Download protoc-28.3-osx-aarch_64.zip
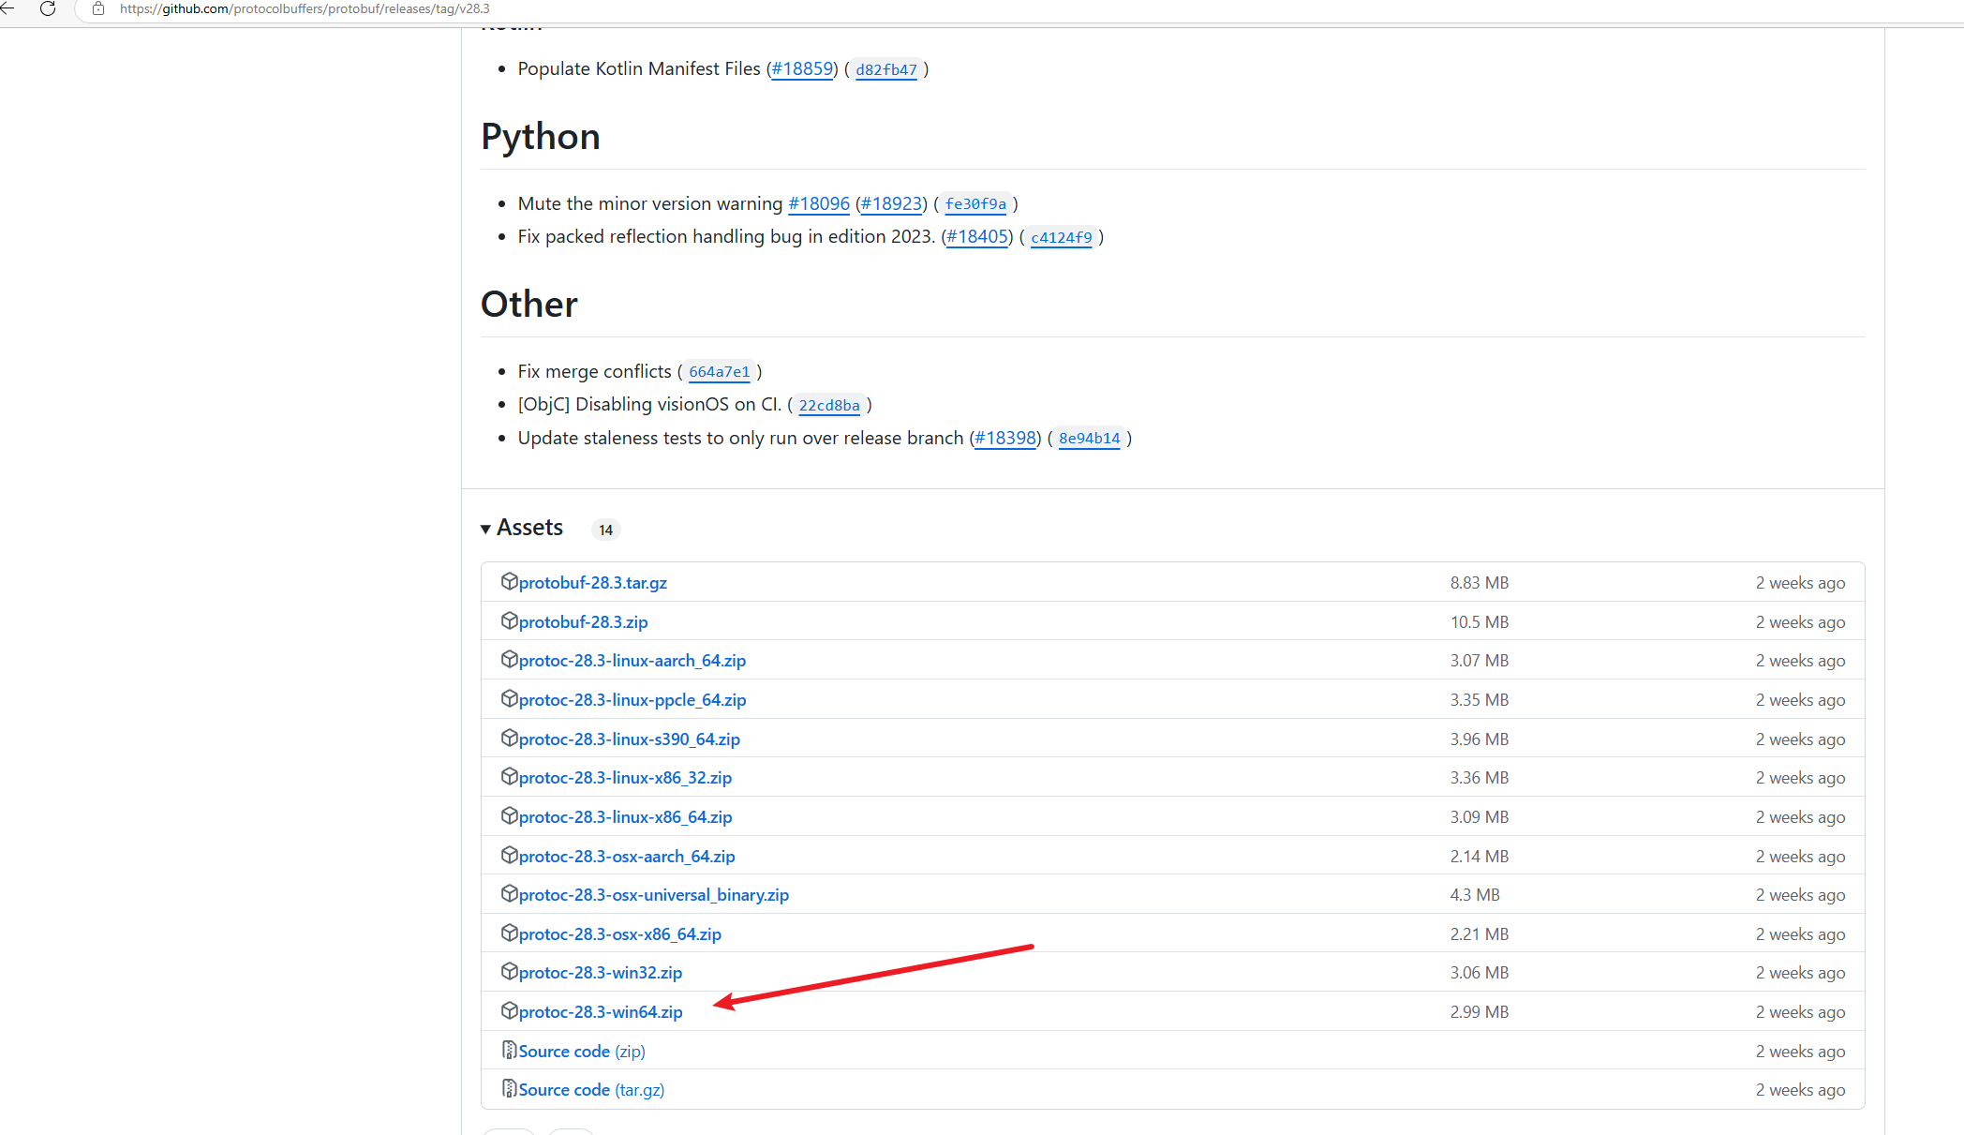This screenshot has width=1964, height=1135. [x=627, y=857]
